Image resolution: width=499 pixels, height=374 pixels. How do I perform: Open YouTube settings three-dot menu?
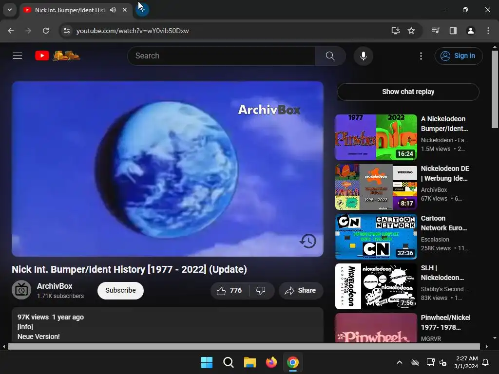(x=421, y=56)
